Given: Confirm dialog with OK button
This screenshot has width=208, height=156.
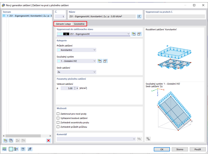Looking at the screenshot, I should coord(162,149).
